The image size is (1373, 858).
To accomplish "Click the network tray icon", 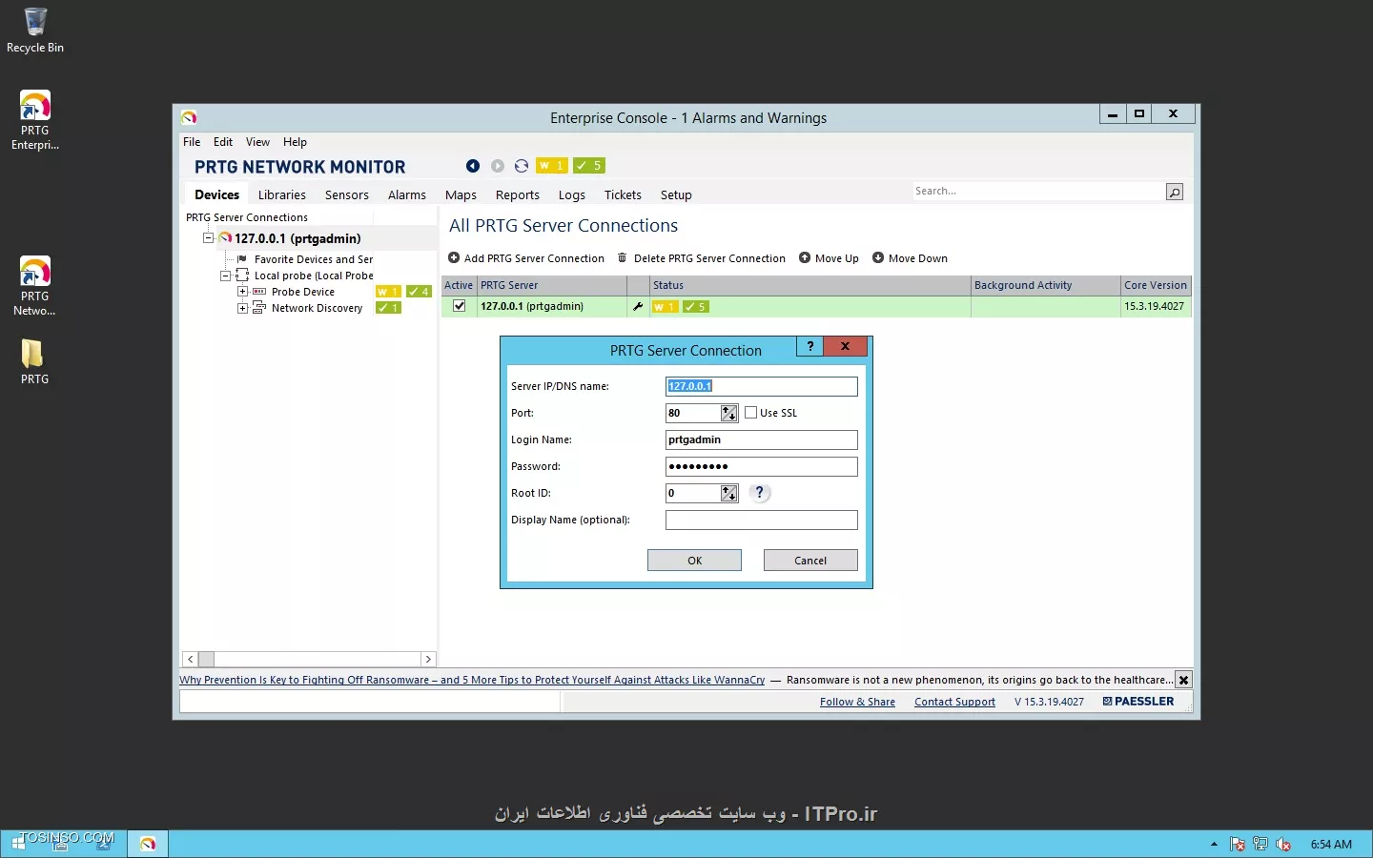I will 1260,845.
